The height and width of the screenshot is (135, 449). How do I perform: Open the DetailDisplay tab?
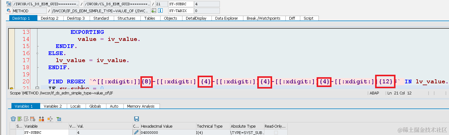coord(196,18)
